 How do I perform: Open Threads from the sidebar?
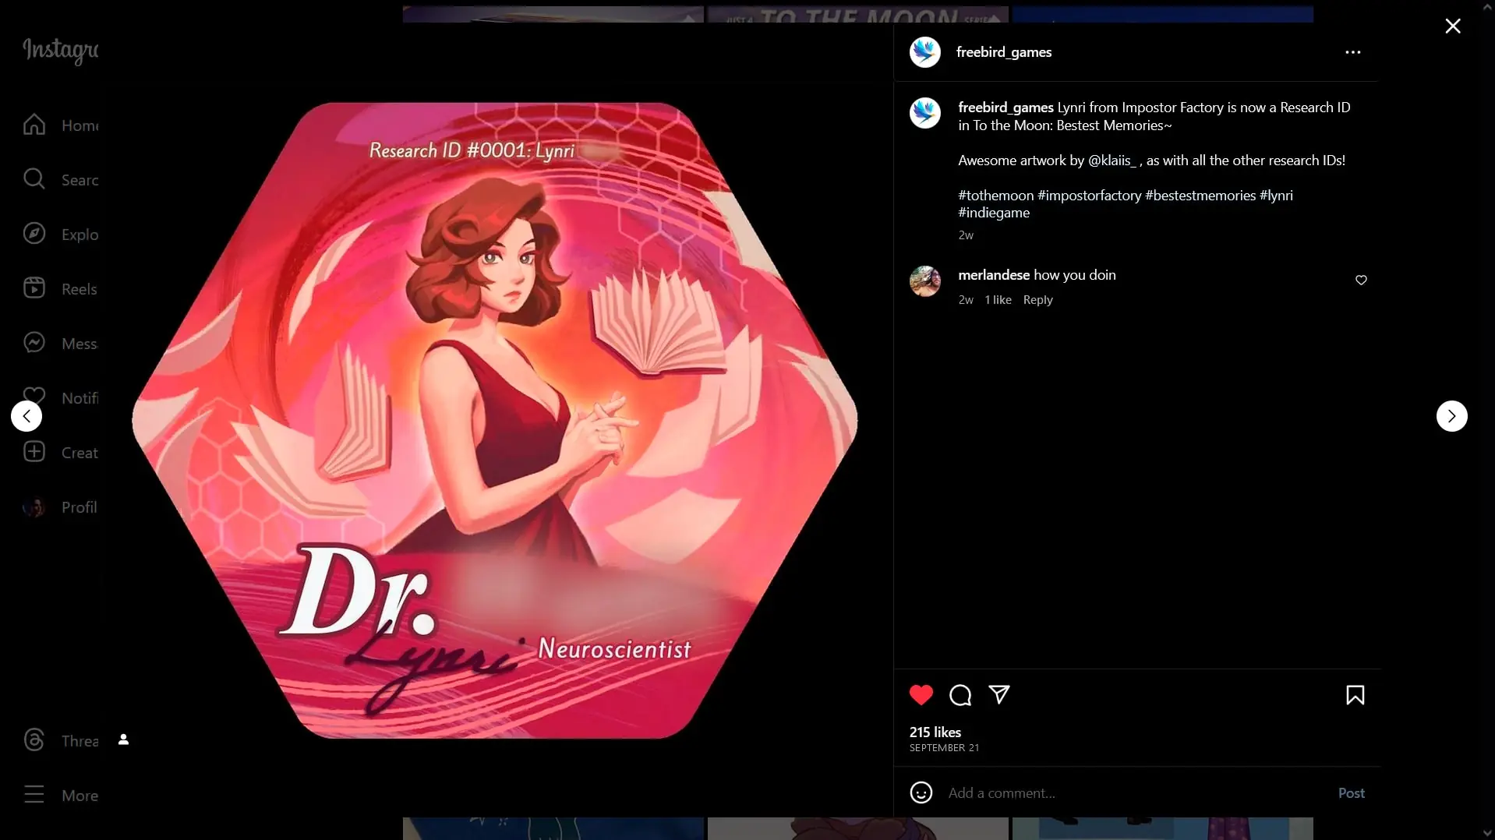61,740
